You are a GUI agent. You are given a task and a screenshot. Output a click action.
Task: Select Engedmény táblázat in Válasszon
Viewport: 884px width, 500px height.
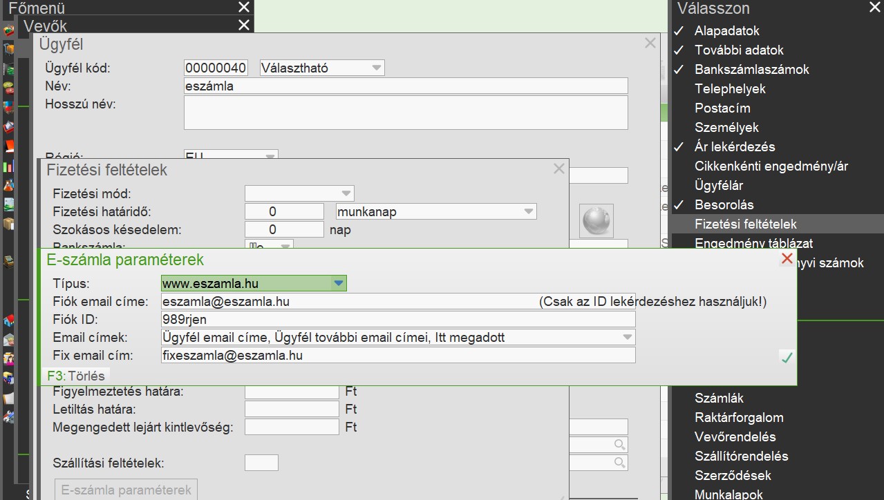(x=753, y=243)
